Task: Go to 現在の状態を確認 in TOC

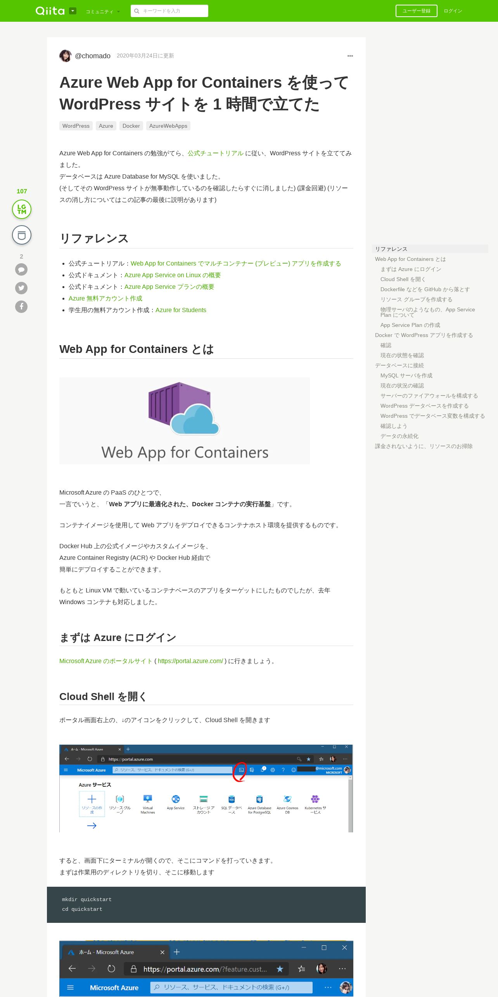Action: [x=402, y=355]
